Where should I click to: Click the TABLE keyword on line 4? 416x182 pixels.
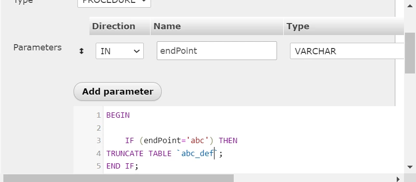pos(160,154)
